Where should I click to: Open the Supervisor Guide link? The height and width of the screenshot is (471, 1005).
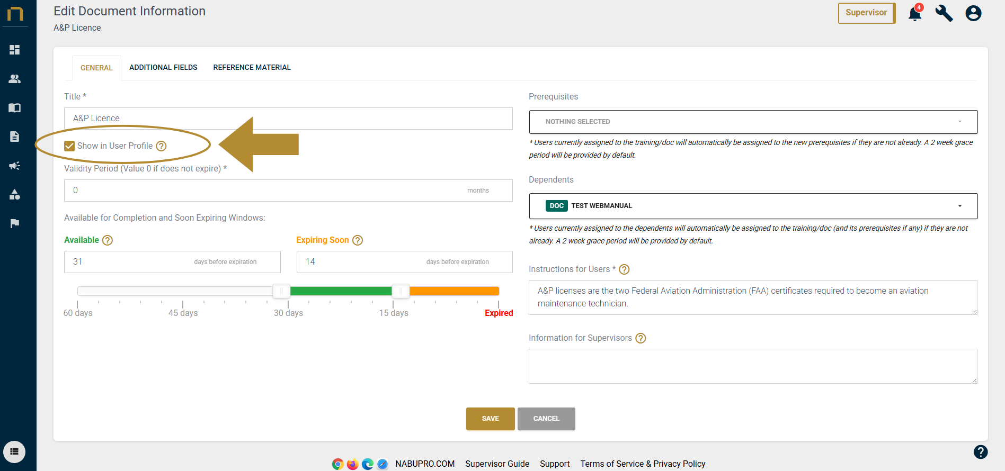coord(497,464)
